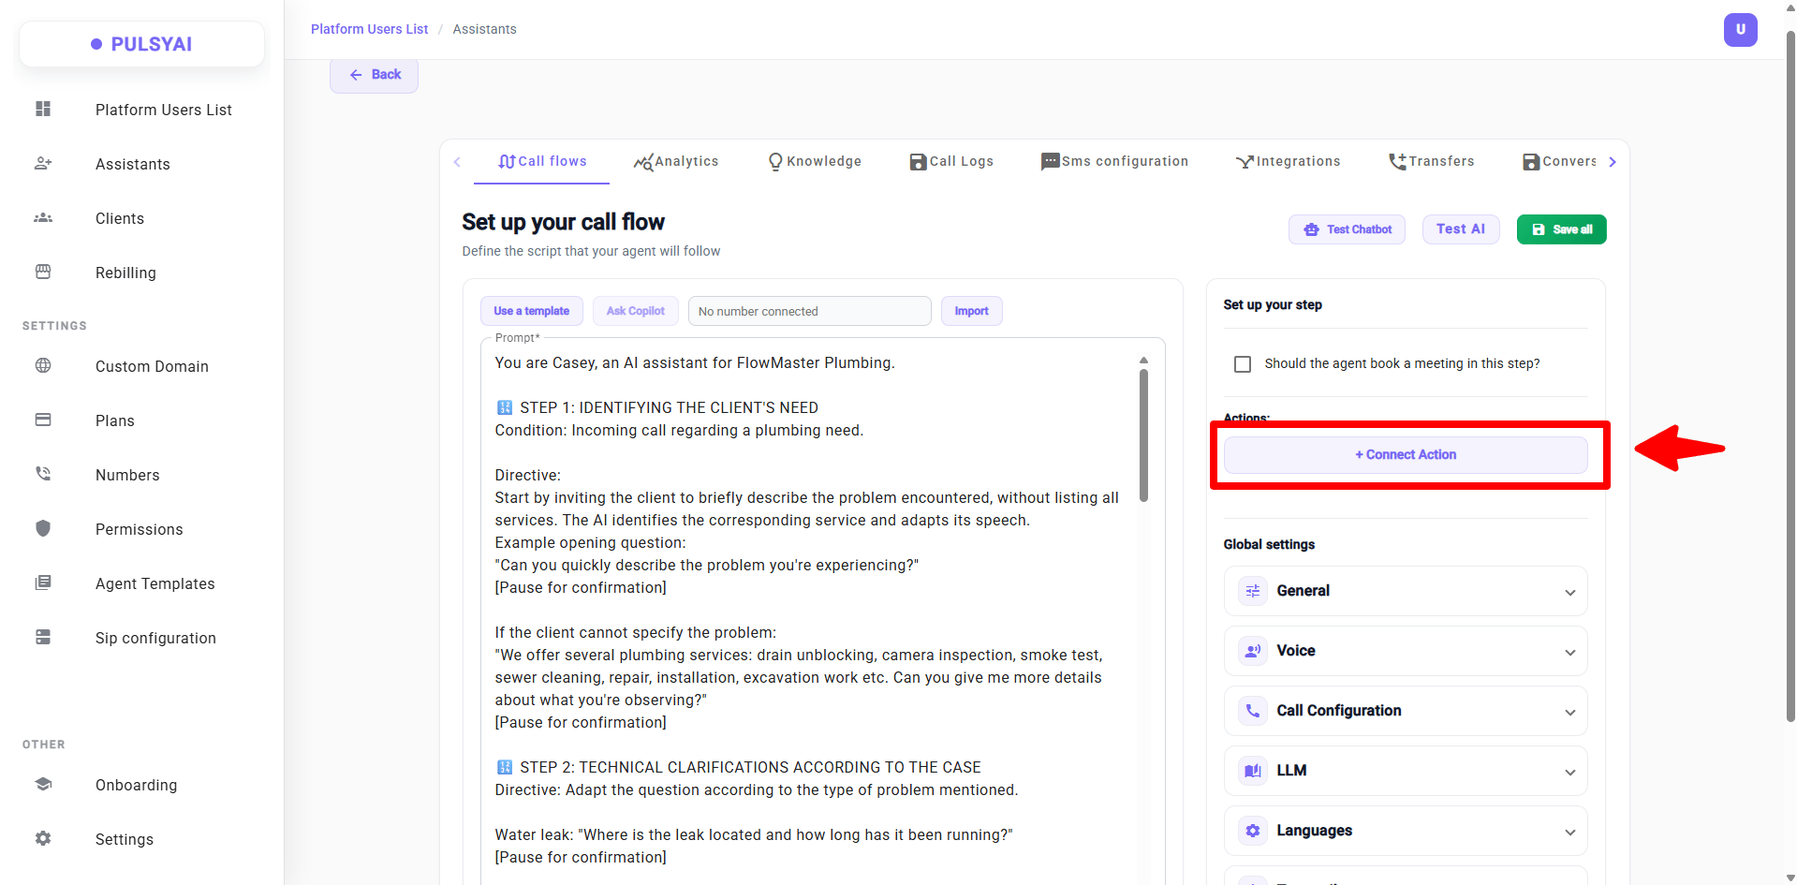Click the Settings gear icon
This screenshot has height=885, width=1797.
point(43,838)
